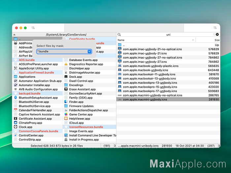Toggle the Name column sort arrow

pos(193,40)
